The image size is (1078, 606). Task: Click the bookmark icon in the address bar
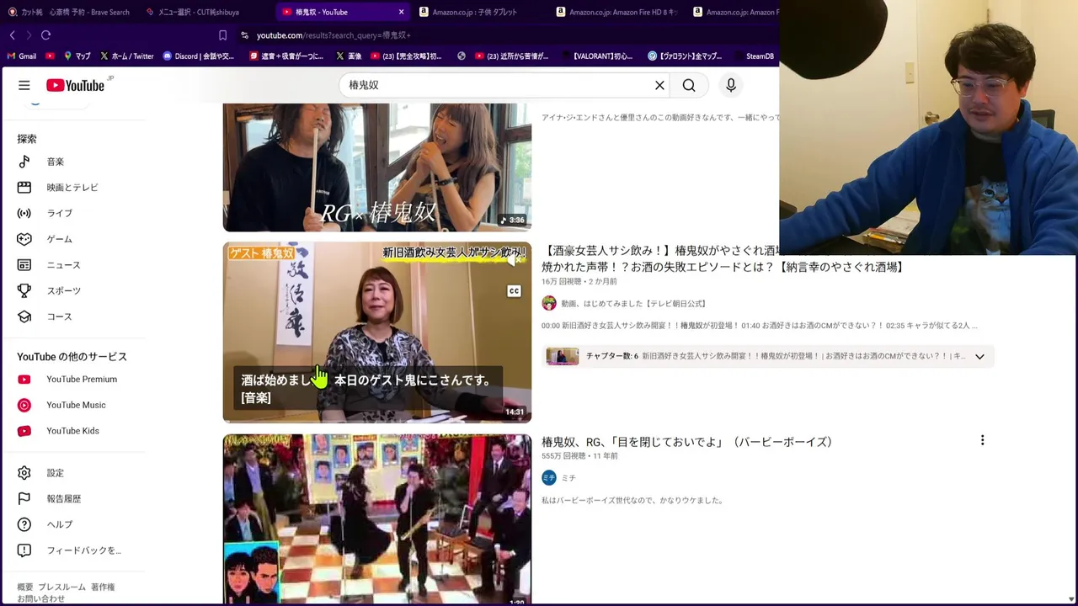222,35
